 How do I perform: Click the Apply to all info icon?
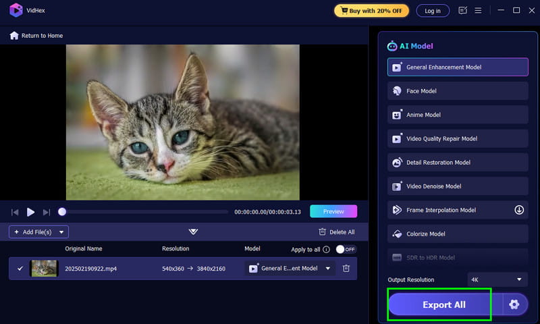coord(327,249)
